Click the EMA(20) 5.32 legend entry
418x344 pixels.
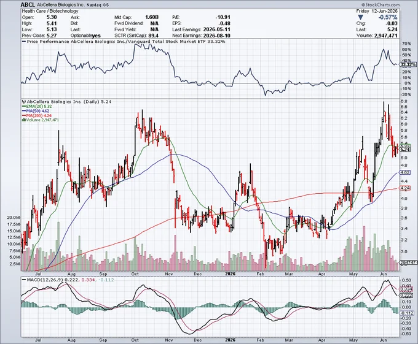(37, 106)
